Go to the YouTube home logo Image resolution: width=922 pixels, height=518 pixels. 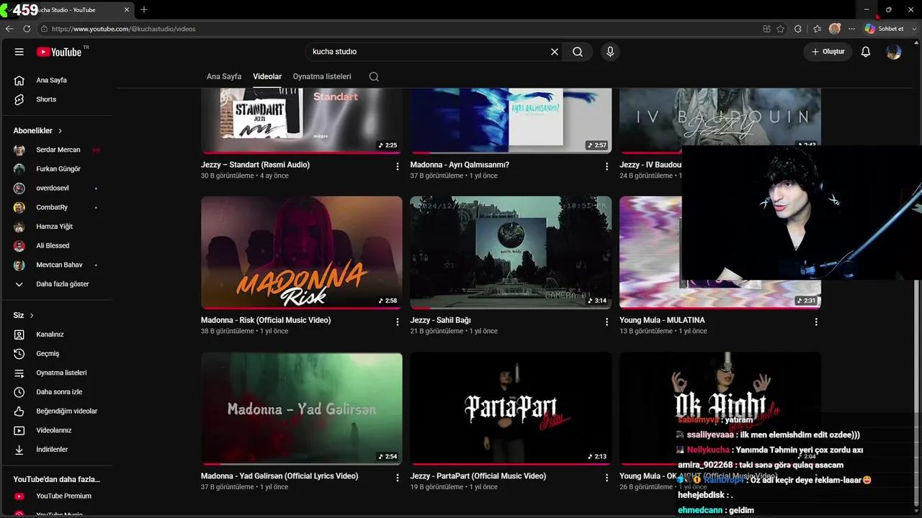59,52
